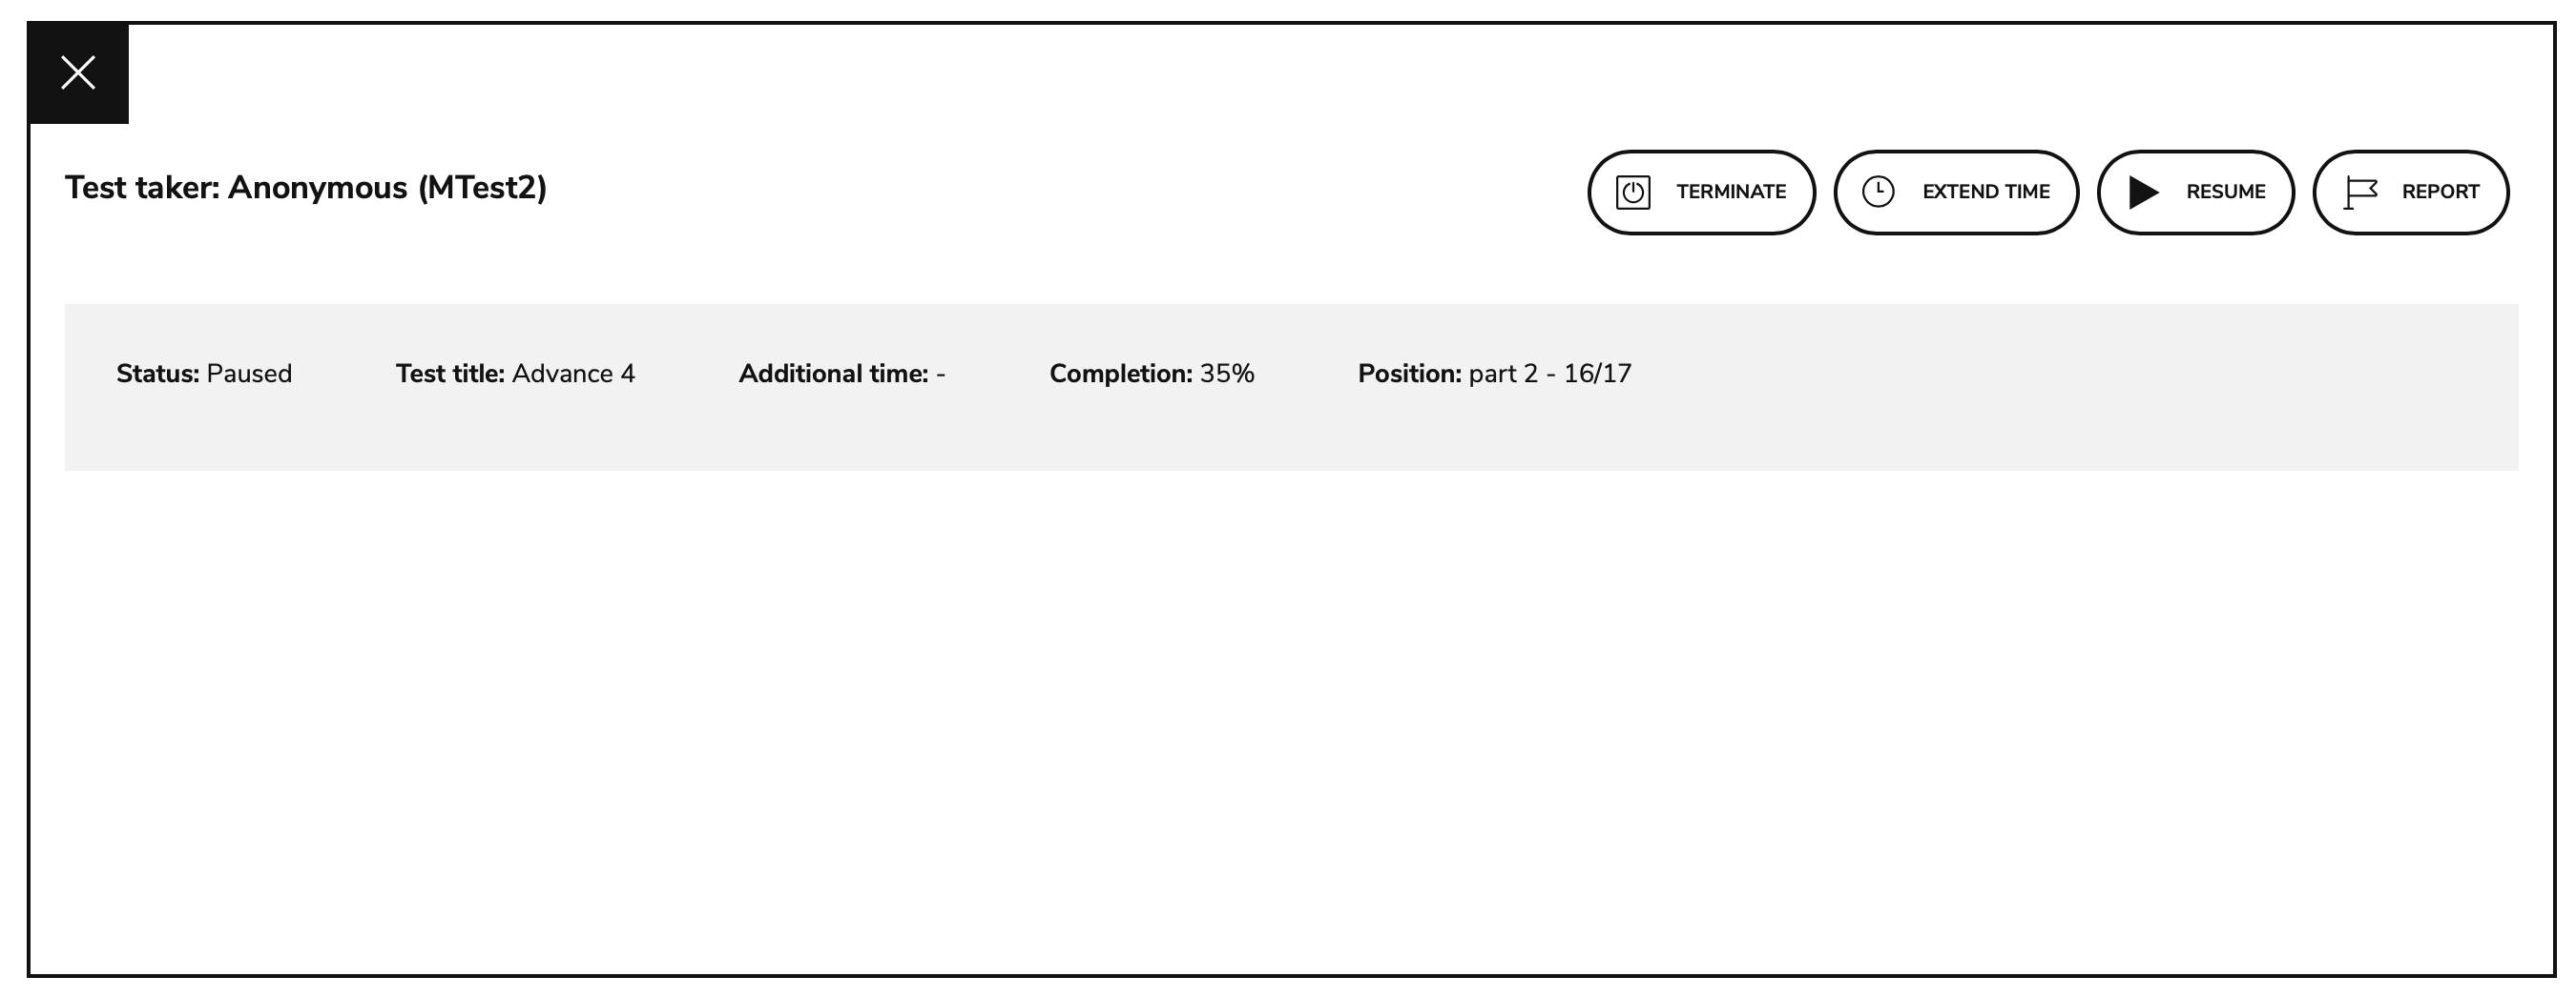Click the play triangle icon on Resume
Viewport: 2576px width, 997px height.
click(x=2143, y=192)
